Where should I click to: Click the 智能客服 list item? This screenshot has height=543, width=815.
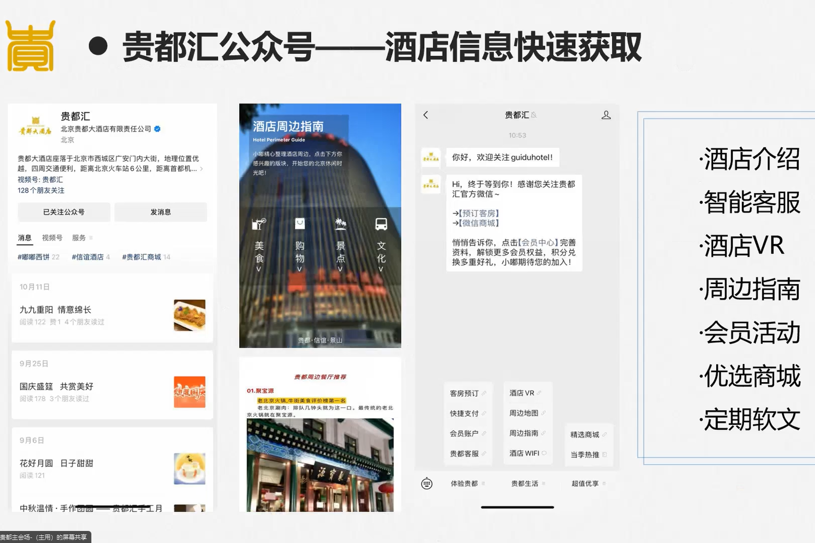[x=750, y=203]
